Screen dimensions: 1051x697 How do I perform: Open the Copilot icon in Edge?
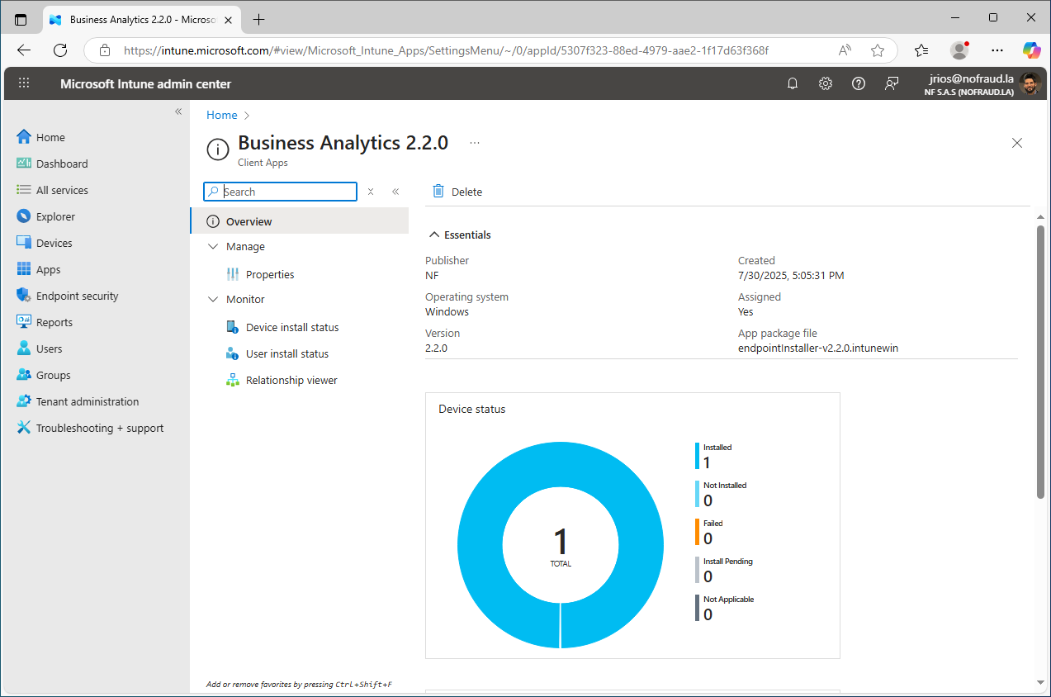[x=1031, y=50]
